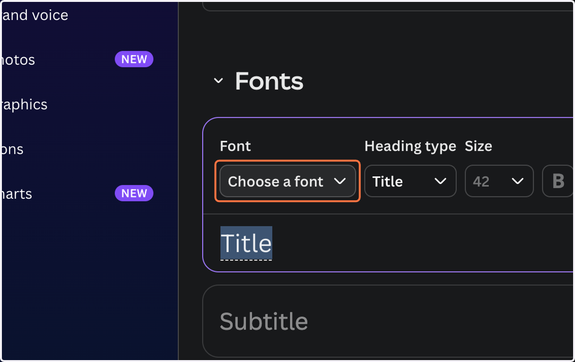Select the Subtitle font row
575x362 pixels.
389,321
